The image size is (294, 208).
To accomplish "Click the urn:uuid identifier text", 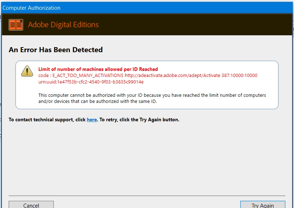I will pyautogui.click(x=91, y=82).
